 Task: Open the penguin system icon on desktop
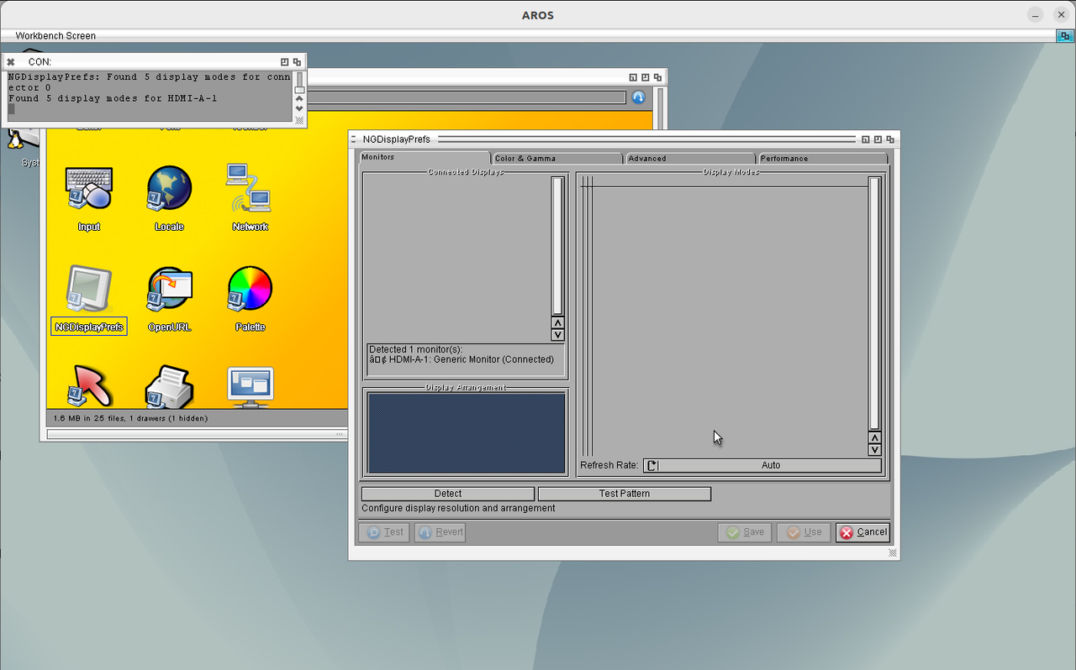pos(21,139)
